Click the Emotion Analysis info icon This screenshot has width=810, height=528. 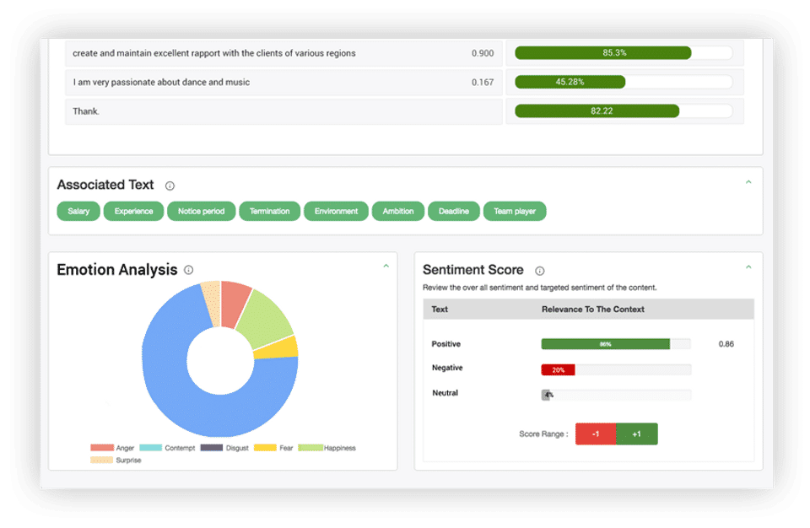188,270
